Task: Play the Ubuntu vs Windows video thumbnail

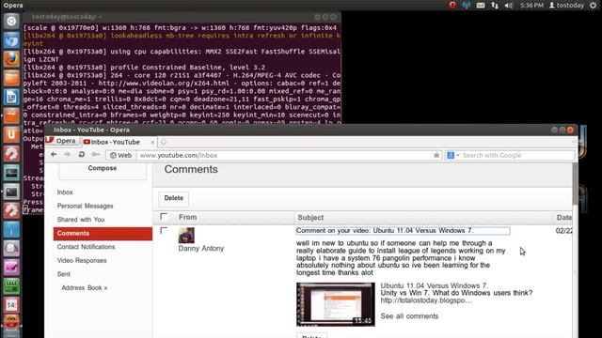Action: [336, 304]
